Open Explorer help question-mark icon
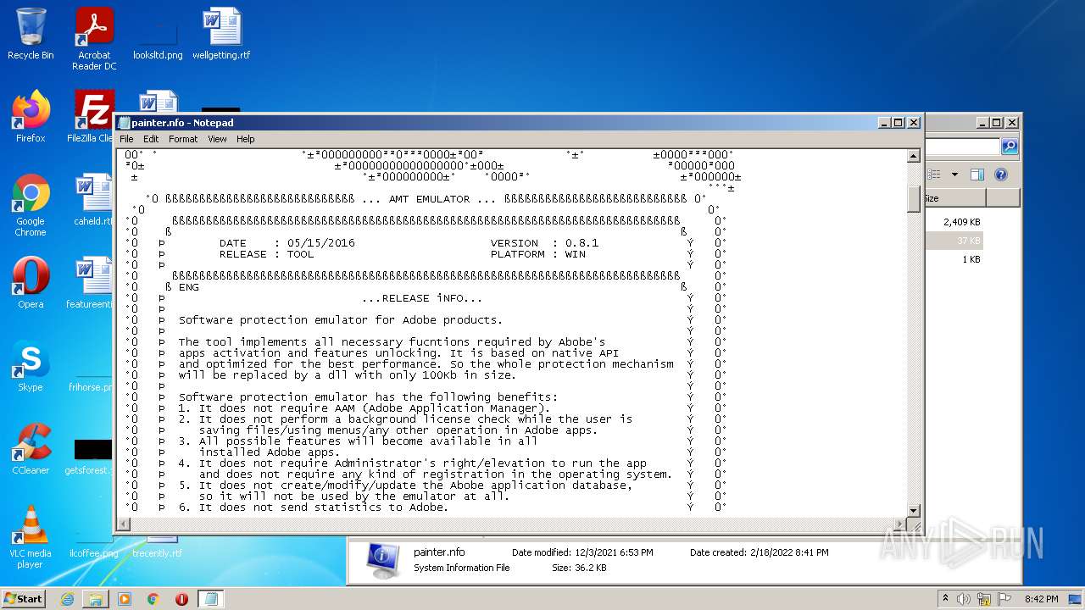 [x=1001, y=175]
